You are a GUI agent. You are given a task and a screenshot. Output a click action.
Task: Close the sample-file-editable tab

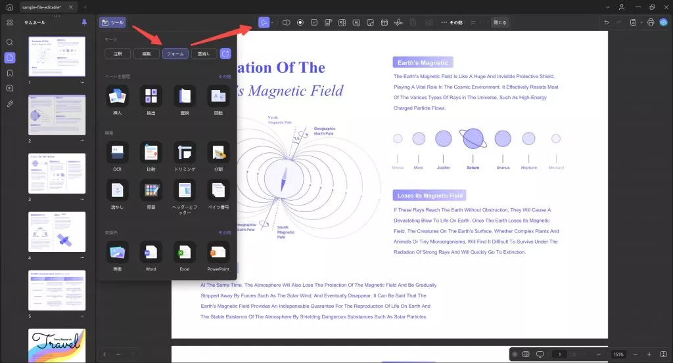tap(71, 7)
